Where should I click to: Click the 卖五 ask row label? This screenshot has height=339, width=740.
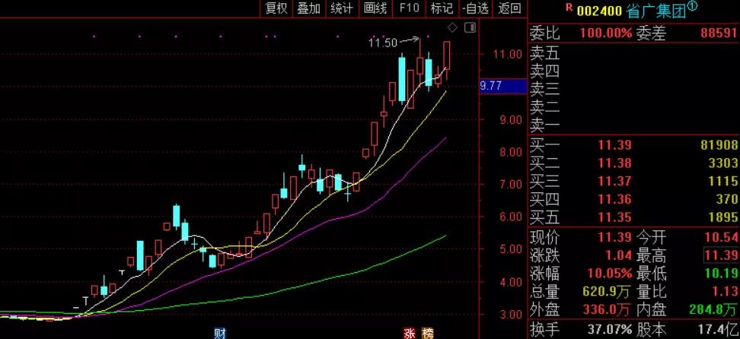point(544,52)
